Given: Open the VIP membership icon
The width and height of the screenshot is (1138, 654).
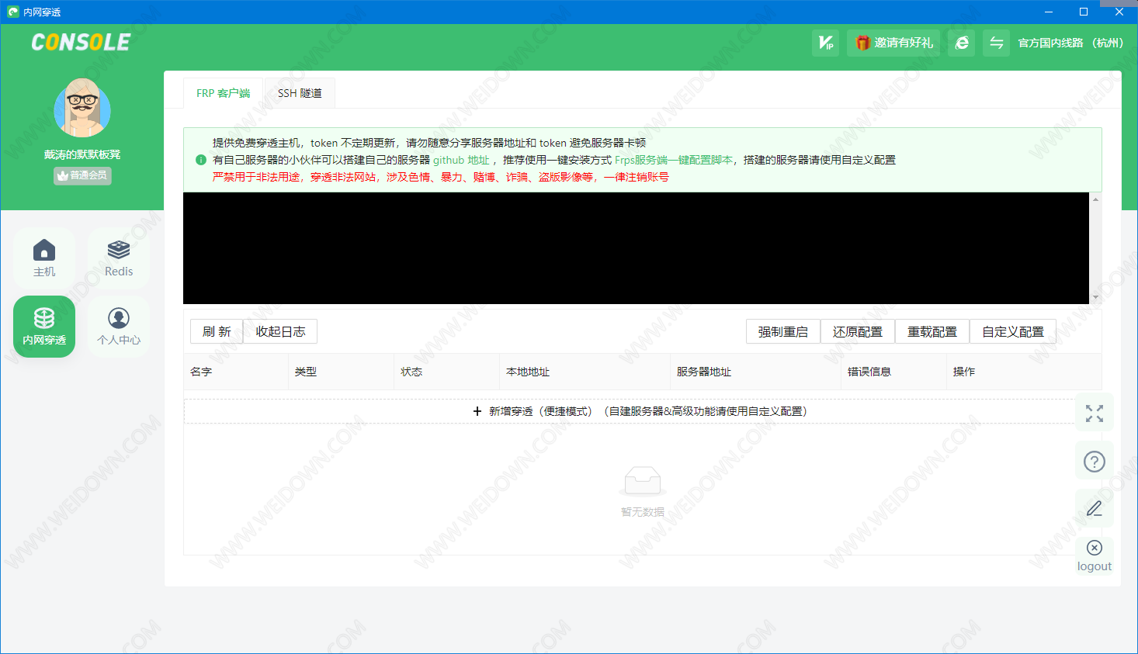Looking at the screenshot, I should click(x=825, y=43).
